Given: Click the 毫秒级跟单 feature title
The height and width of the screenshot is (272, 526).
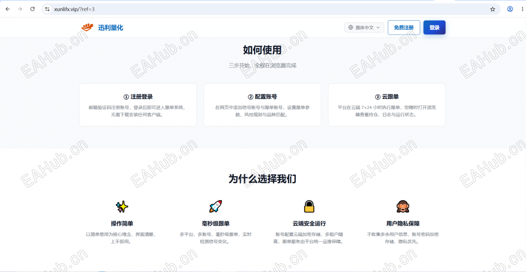Looking at the screenshot, I should [x=215, y=223].
